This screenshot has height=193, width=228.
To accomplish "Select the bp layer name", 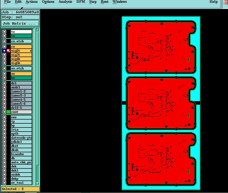I will coord(21,125).
